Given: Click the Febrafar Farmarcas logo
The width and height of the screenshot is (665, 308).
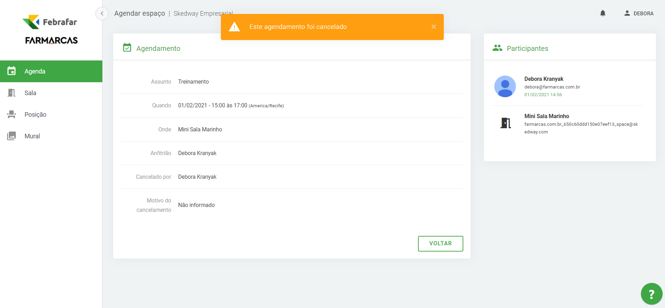Looking at the screenshot, I should pos(51,30).
